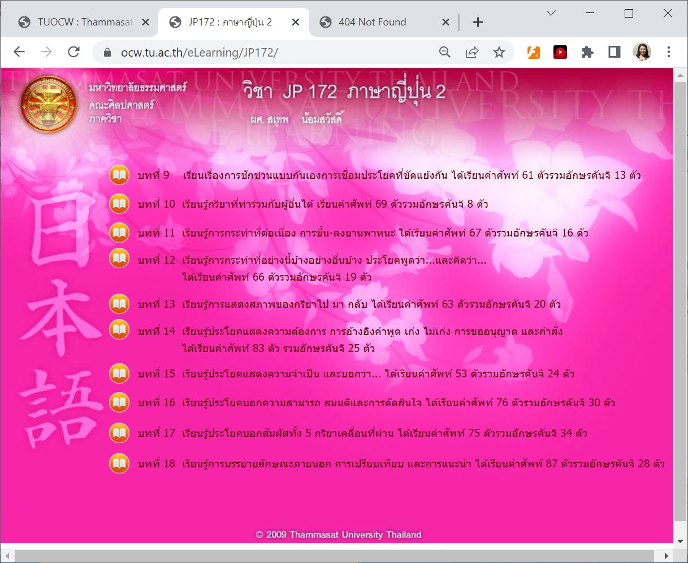
Task: Close the 404 Not Found tab
Action: (445, 22)
